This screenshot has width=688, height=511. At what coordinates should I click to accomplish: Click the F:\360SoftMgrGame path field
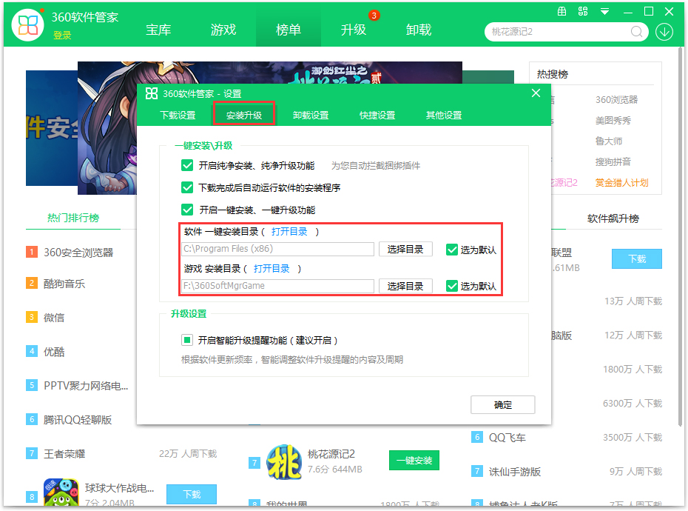coord(277,286)
